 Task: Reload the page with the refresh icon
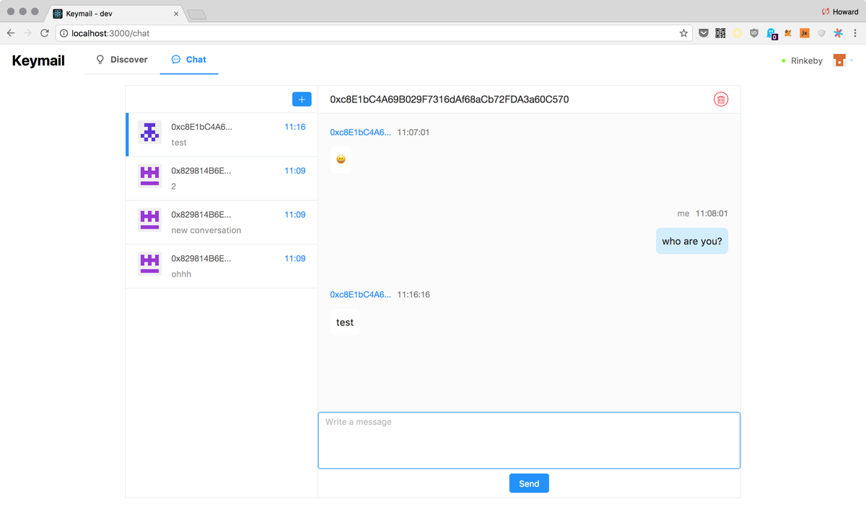coord(45,33)
